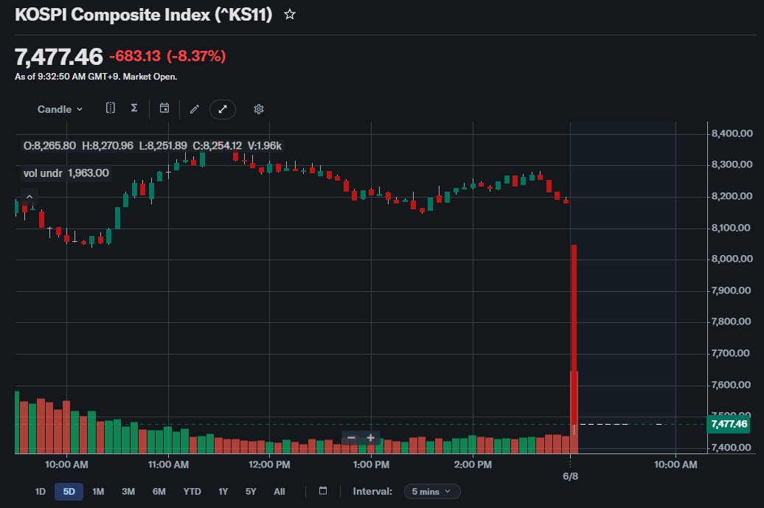
Task: Select the 5Y range
Action: (251, 492)
